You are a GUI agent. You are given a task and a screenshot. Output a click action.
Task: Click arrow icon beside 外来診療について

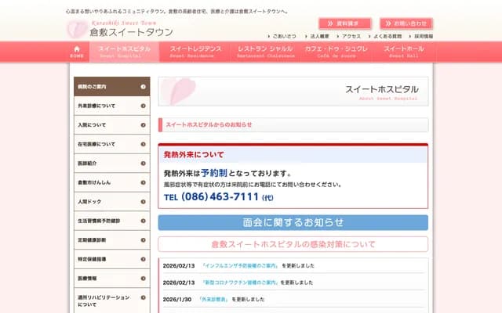[143, 106]
